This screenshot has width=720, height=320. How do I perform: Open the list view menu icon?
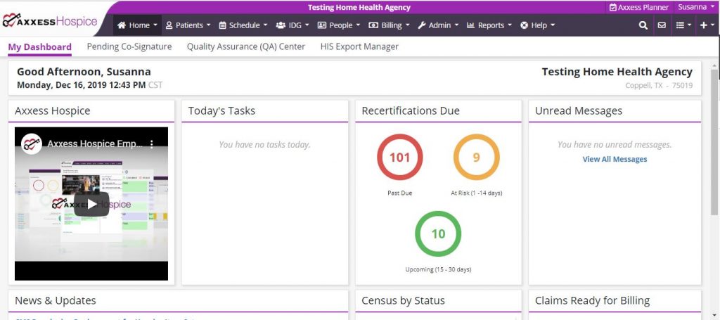click(683, 25)
